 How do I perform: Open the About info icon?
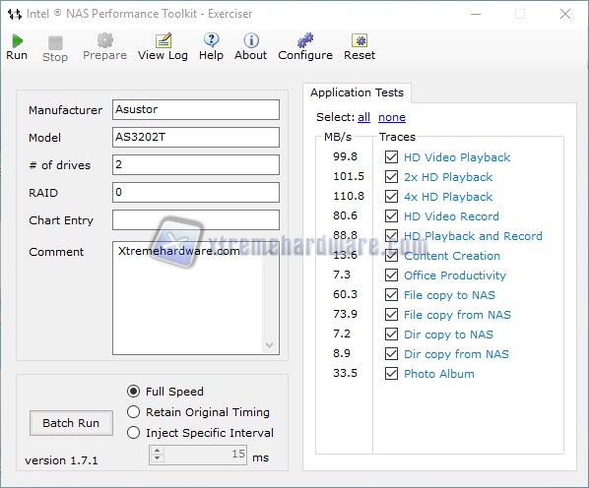(x=251, y=40)
